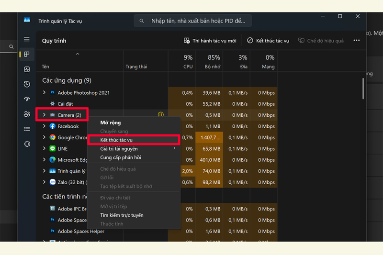Screen dimensions: 383x255
Task: Open the Startup apps sidebar icon
Action: 27,99
